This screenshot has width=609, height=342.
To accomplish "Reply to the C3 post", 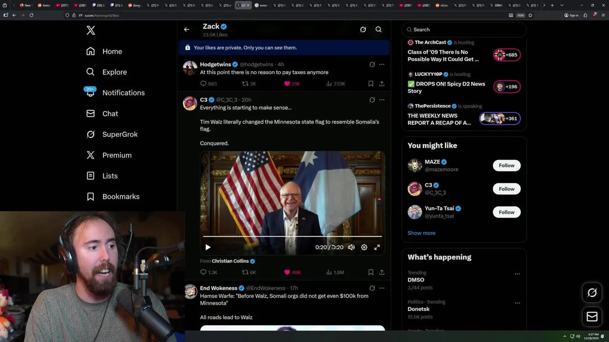I will (x=208, y=272).
